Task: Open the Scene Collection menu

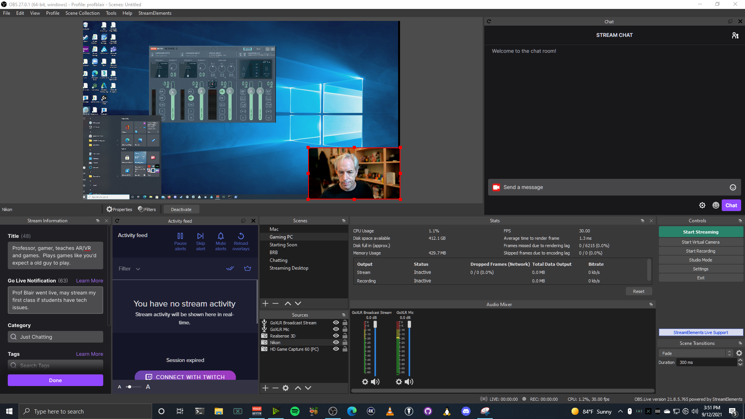Action: pos(82,13)
